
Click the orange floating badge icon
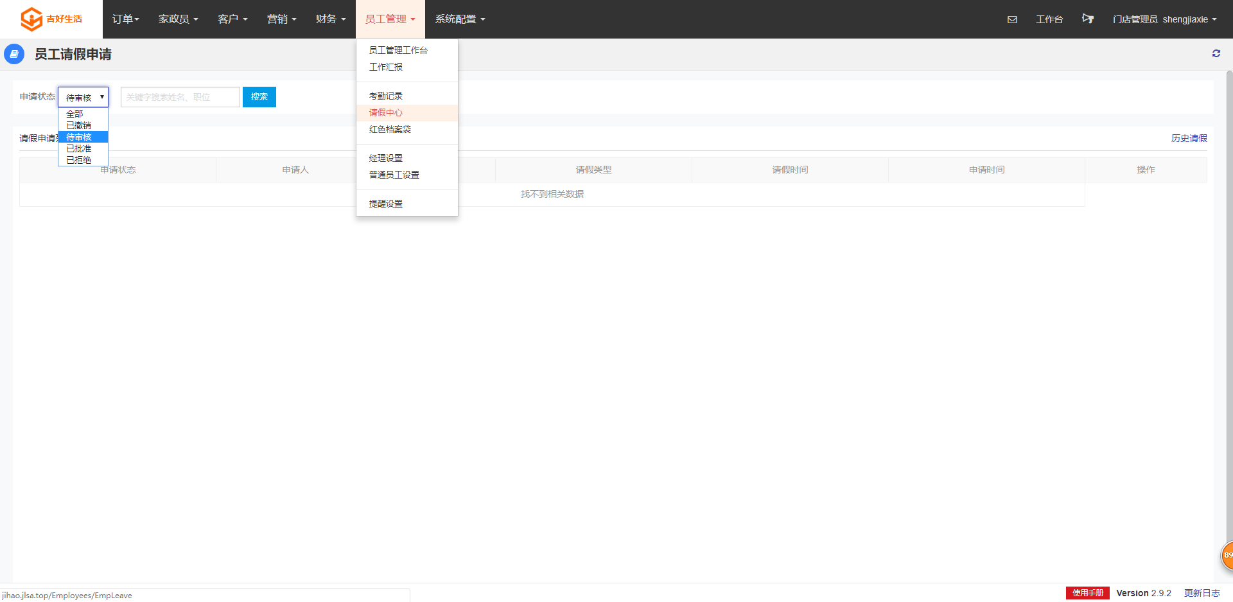1227,555
